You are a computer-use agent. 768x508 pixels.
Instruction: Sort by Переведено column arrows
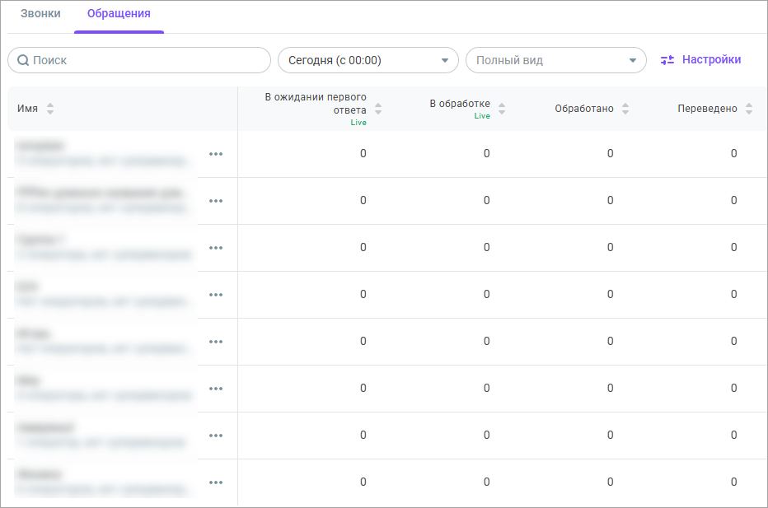click(749, 109)
